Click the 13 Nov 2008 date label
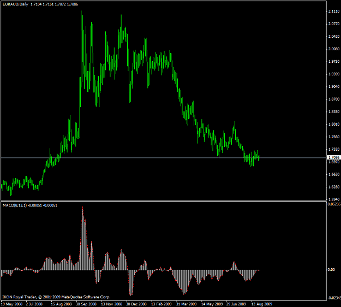This screenshot has width=341, height=307. (x=111, y=304)
